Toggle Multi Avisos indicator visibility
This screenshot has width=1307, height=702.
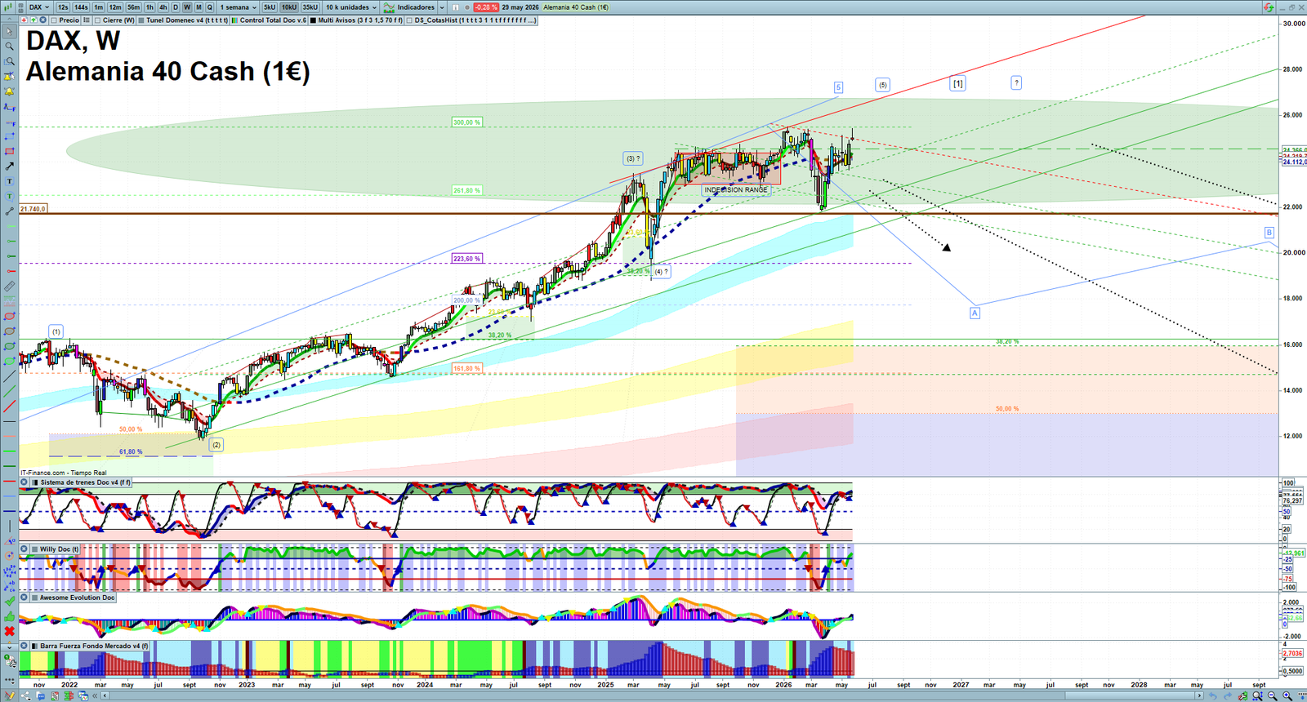tap(313, 20)
